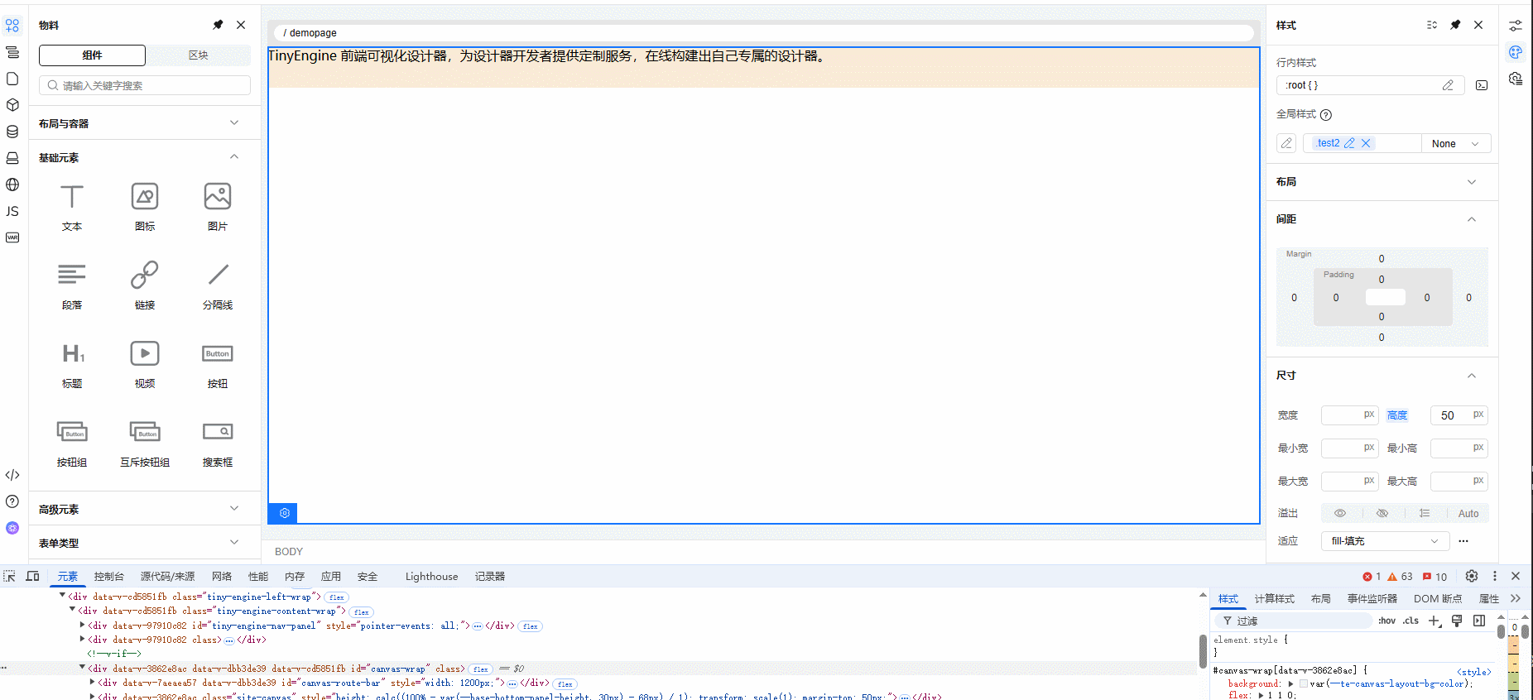1533x700 pixels.
Task: Select the 文本 text component
Action: 72,206
